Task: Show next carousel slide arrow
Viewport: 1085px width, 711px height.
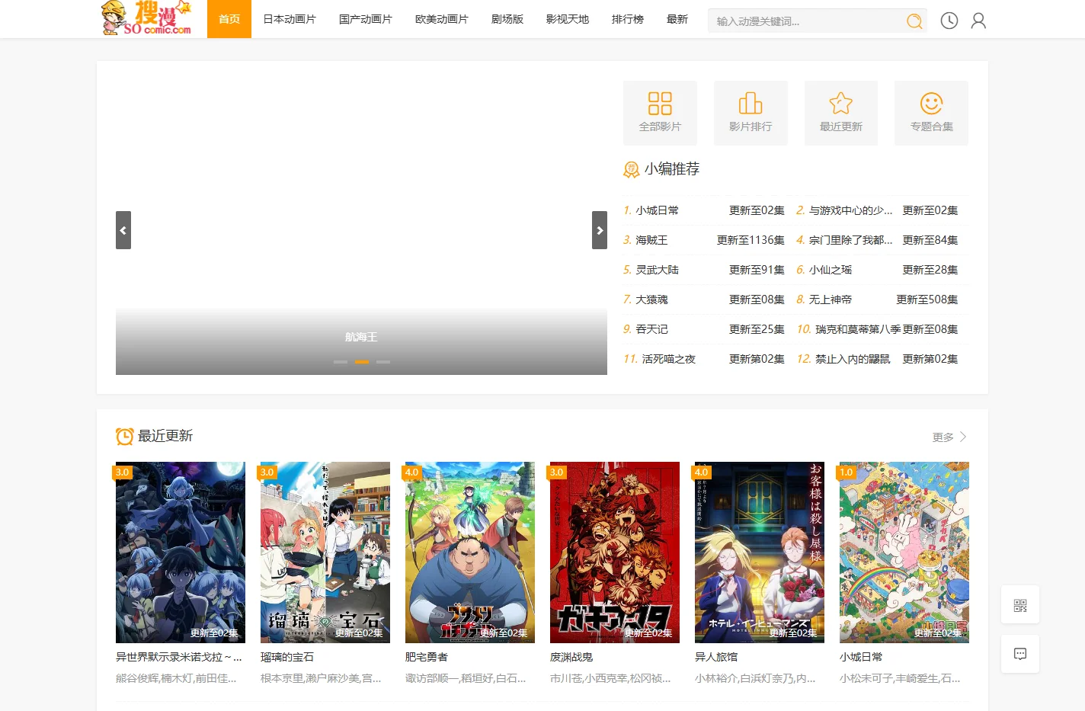Action: click(x=600, y=230)
